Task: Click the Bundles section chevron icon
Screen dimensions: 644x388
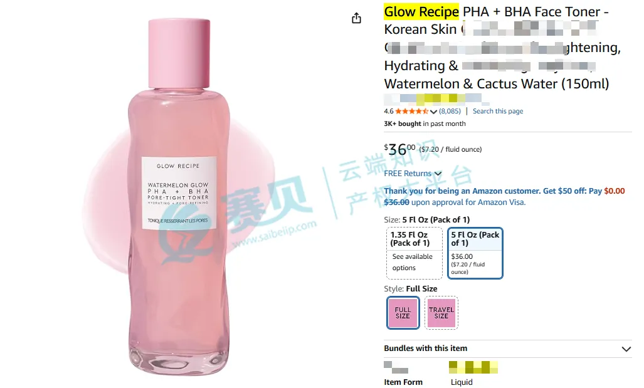Action: coord(626,349)
